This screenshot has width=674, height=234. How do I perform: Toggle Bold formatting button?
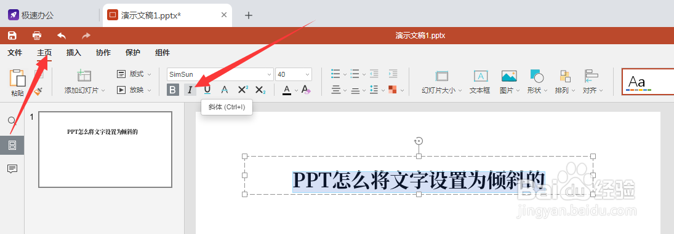(x=173, y=90)
